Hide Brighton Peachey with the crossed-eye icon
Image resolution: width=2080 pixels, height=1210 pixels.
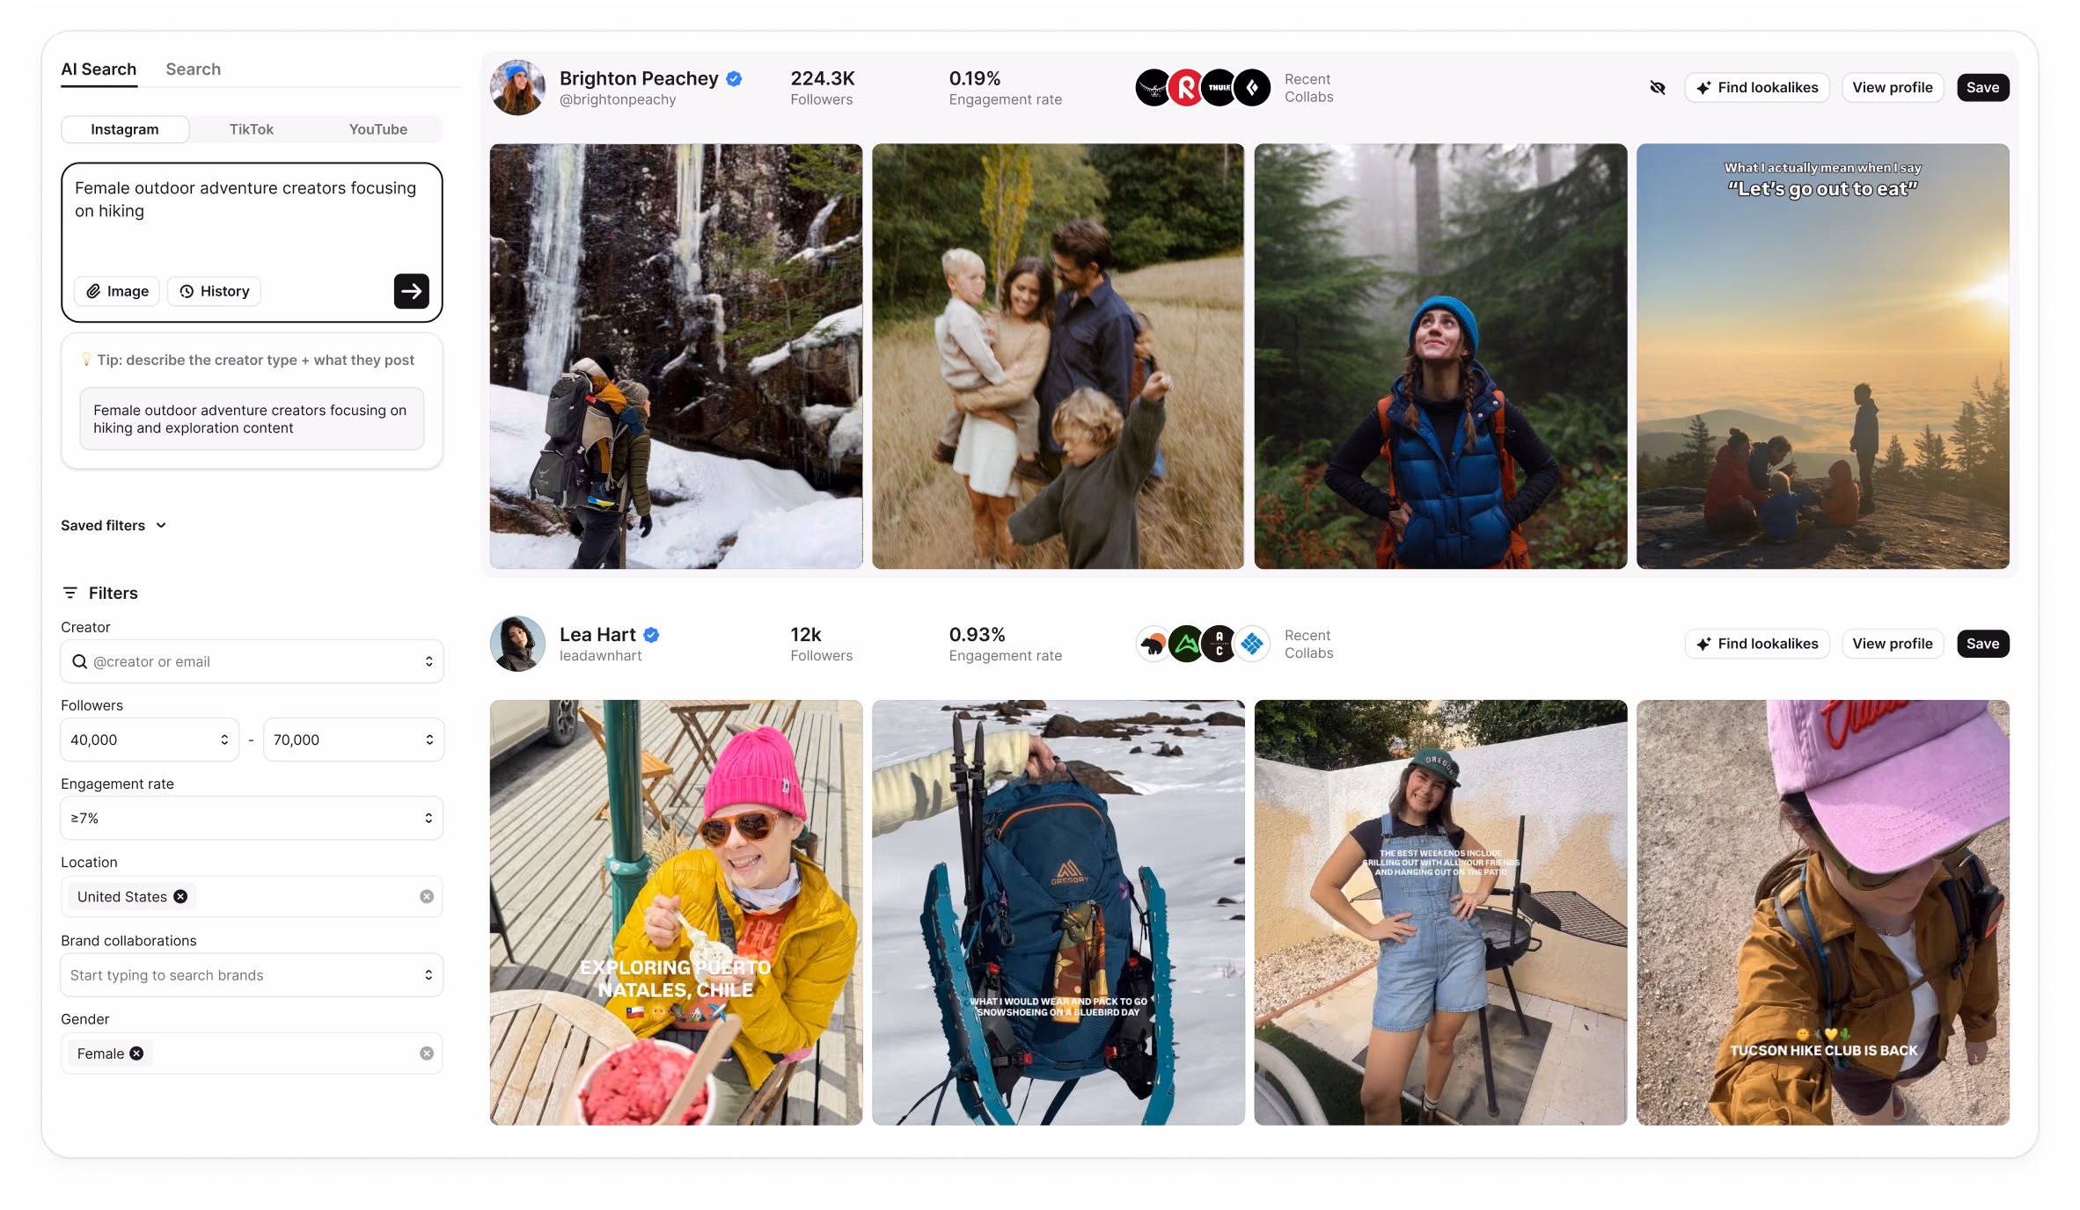pos(1658,87)
